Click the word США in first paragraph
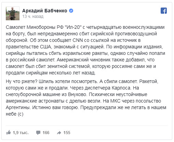 click(x=45, y=47)
